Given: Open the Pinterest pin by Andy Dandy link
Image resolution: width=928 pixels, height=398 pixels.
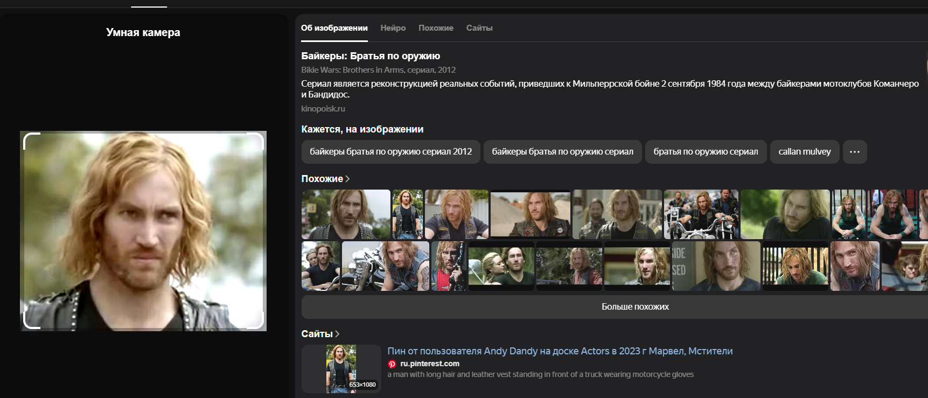Looking at the screenshot, I should 560,351.
